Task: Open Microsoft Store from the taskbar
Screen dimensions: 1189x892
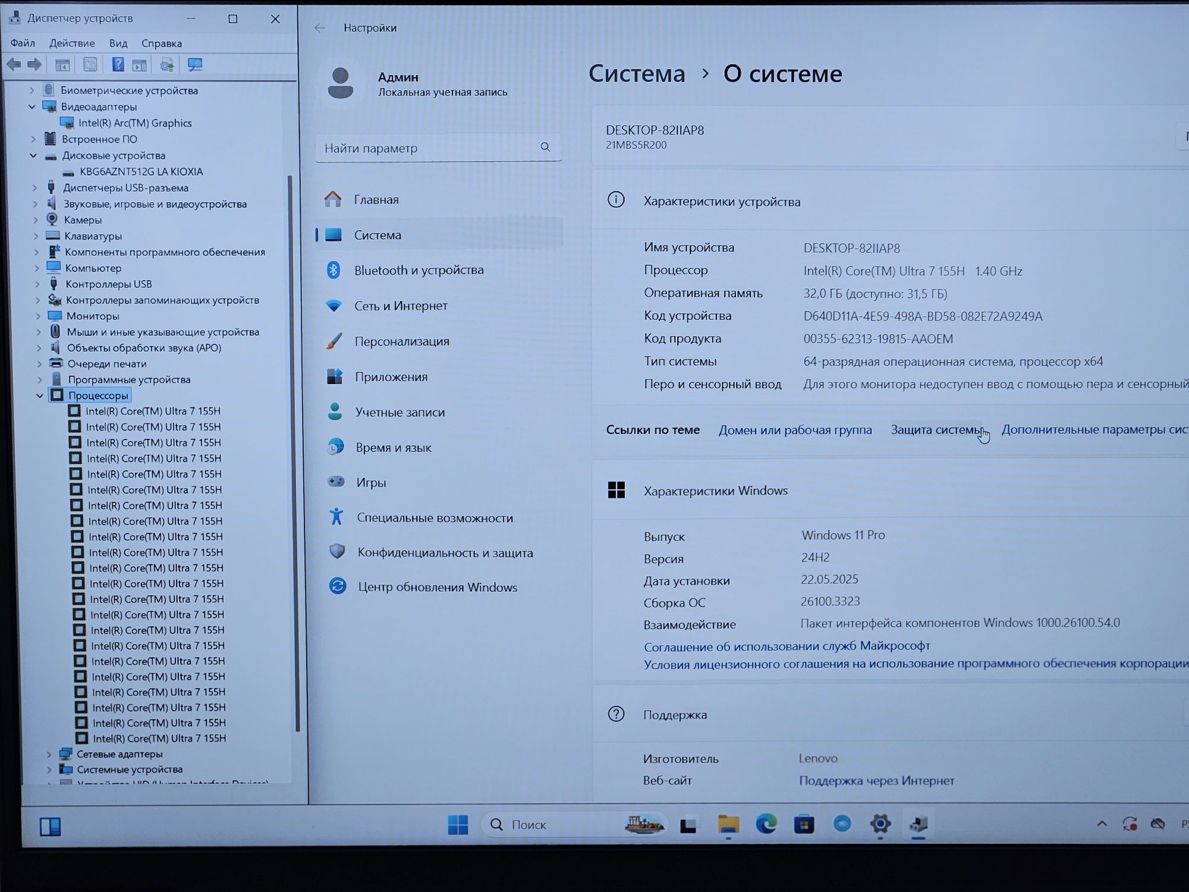Action: [x=804, y=824]
